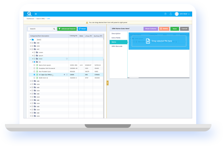Click the document icon in the drop zone
Viewport: 223px width, 146px height.
(x=148, y=41)
